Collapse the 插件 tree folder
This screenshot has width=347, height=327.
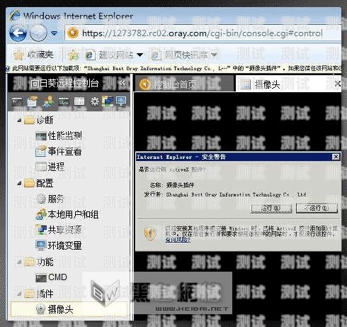[19, 294]
